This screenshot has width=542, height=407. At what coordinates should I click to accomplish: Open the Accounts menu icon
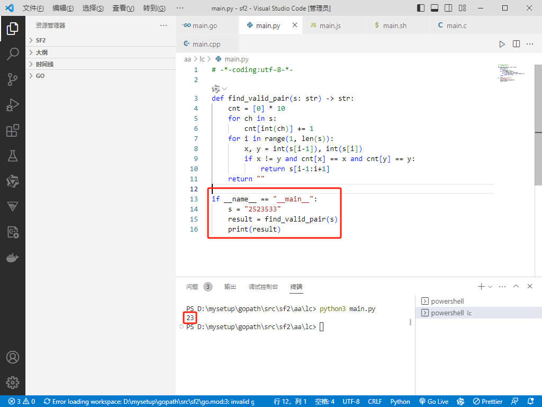pos(13,357)
